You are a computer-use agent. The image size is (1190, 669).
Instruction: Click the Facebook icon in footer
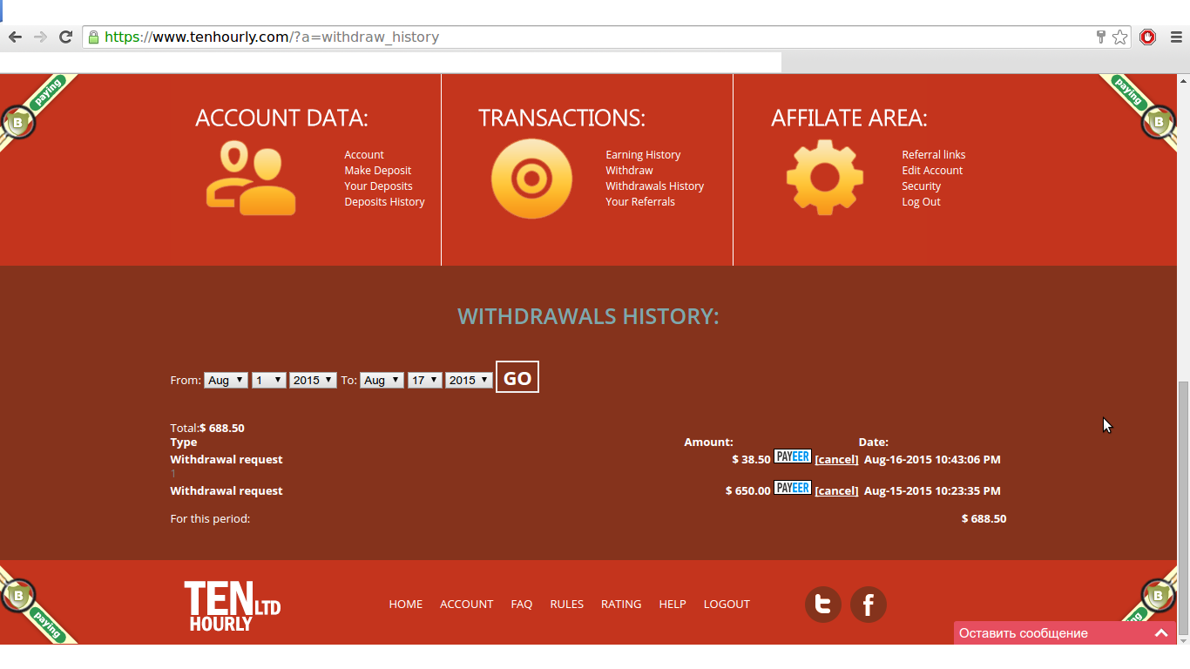[x=868, y=605]
